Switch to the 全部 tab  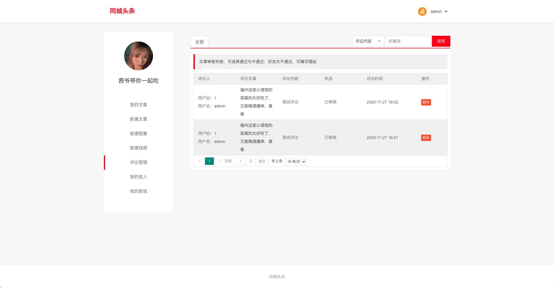coord(199,42)
